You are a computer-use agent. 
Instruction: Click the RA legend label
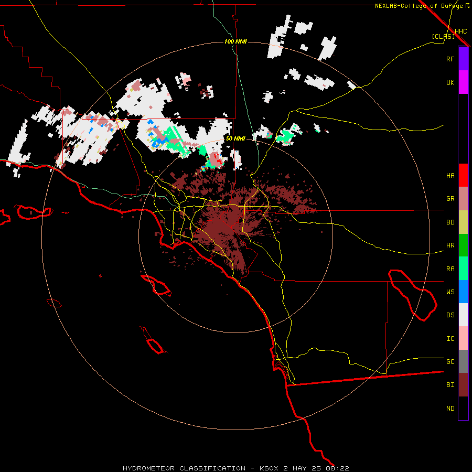click(x=450, y=269)
